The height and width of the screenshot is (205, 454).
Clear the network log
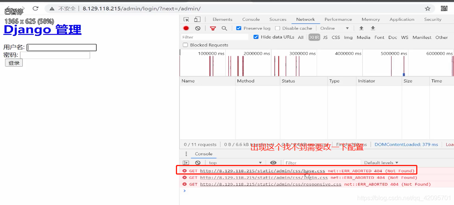pos(198,29)
